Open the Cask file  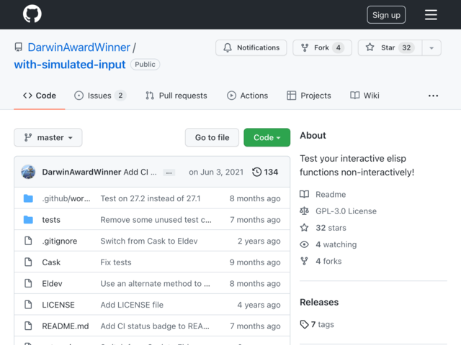(51, 262)
